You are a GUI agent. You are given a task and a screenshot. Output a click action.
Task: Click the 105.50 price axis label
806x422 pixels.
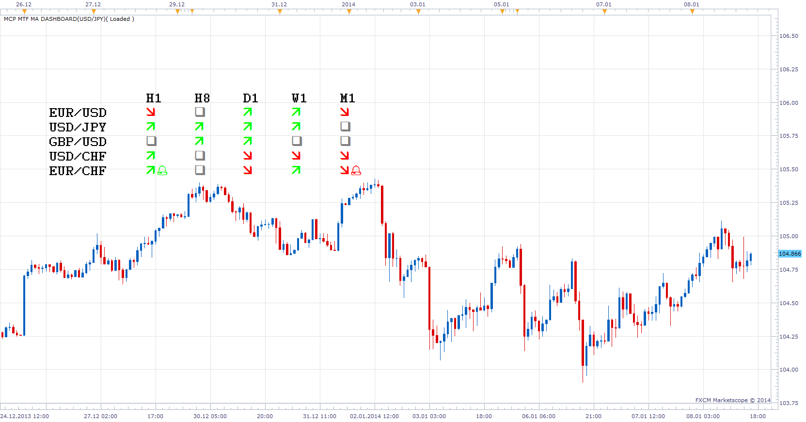pyautogui.click(x=789, y=169)
